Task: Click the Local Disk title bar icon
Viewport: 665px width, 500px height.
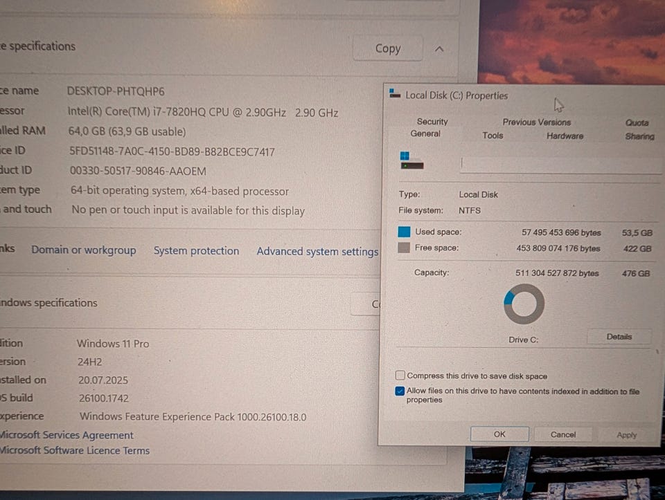Action: [x=395, y=93]
